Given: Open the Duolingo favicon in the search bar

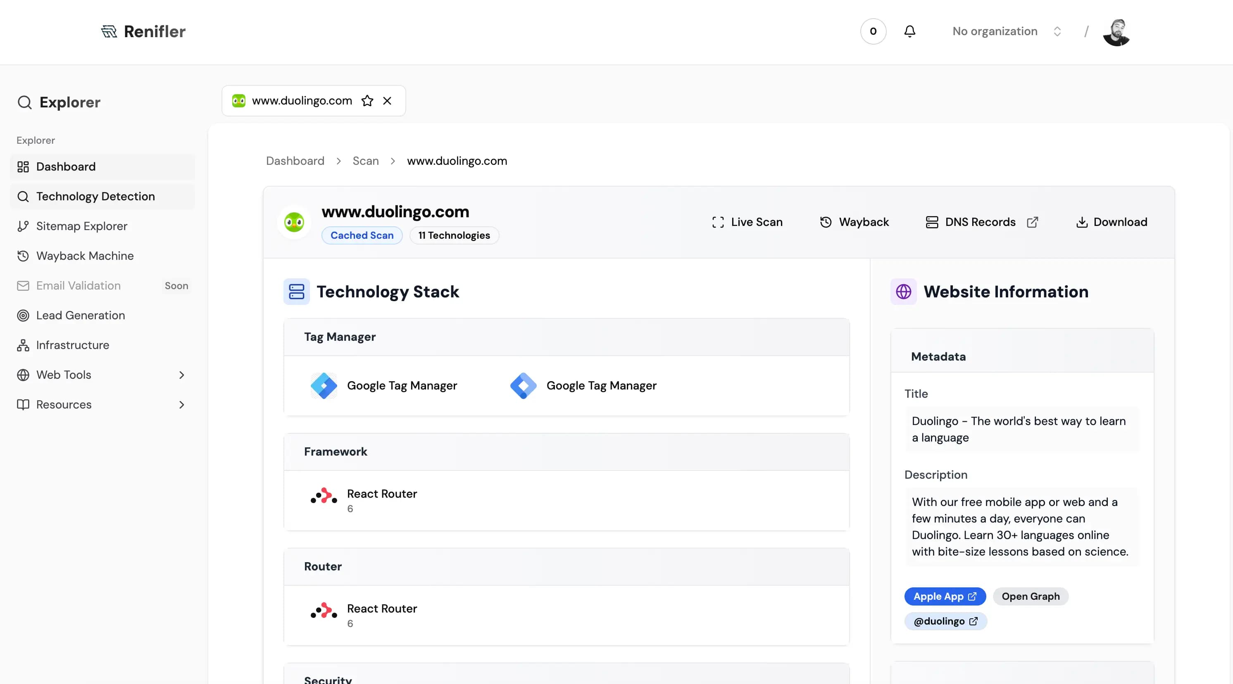Looking at the screenshot, I should pyautogui.click(x=239, y=101).
